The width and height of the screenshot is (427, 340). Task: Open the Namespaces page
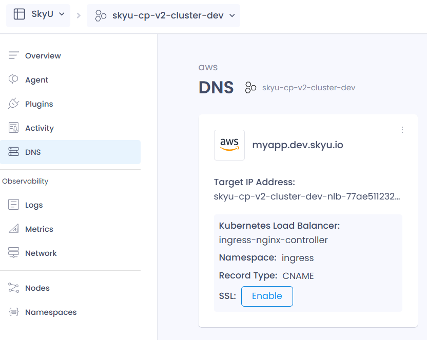pos(70,312)
